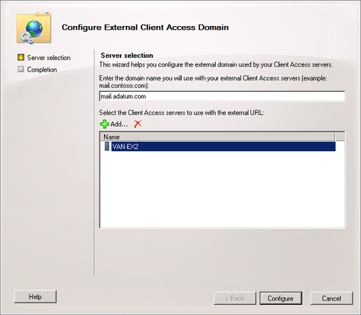This screenshot has width=361, height=315.
Task: Click the Configure button
Action: (x=281, y=298)
